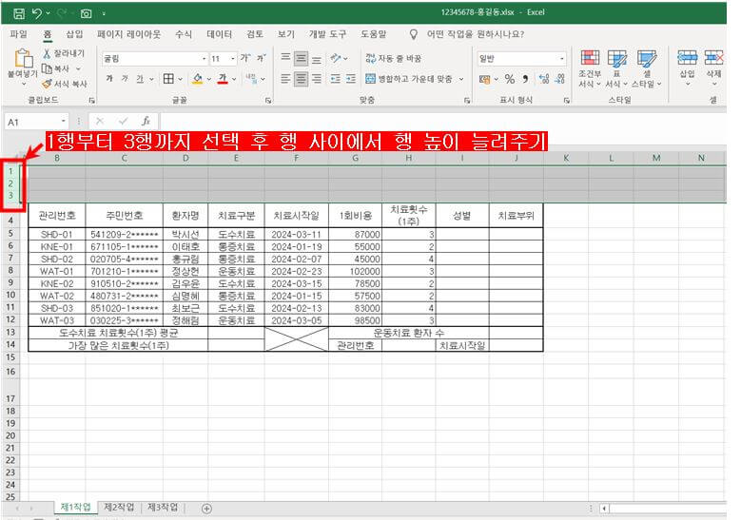Click the middle vertical align icon

coord(301,58)
